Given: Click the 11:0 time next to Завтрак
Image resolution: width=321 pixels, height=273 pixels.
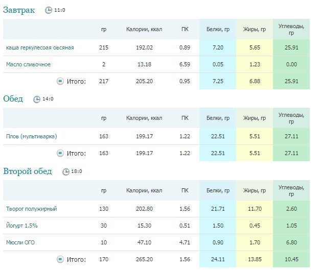Looking at the screenshot, I should 60,10.
